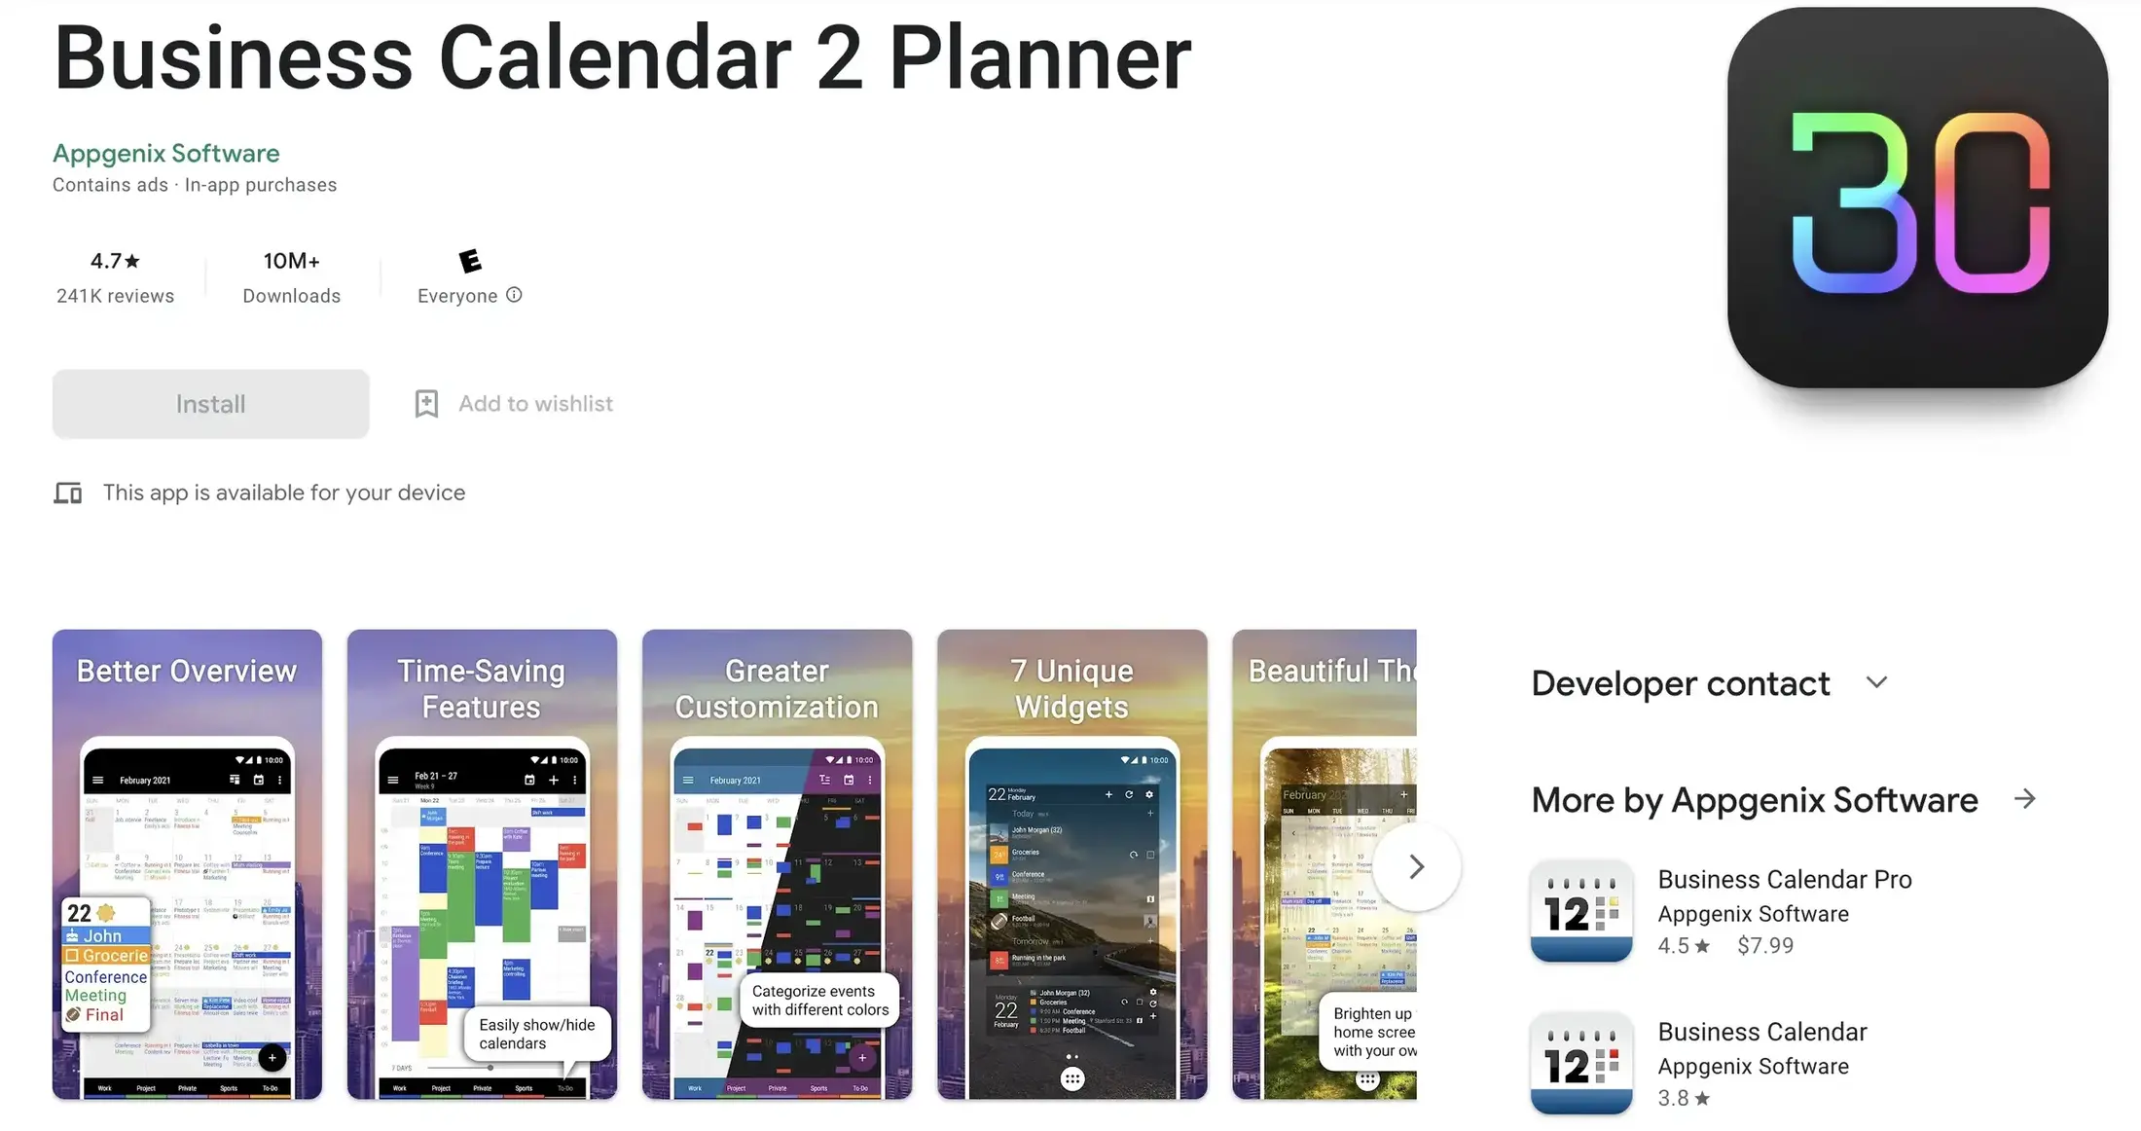2141x1131 pixels.
Task: Click the Install button
Action: click(x=209, y=403)
